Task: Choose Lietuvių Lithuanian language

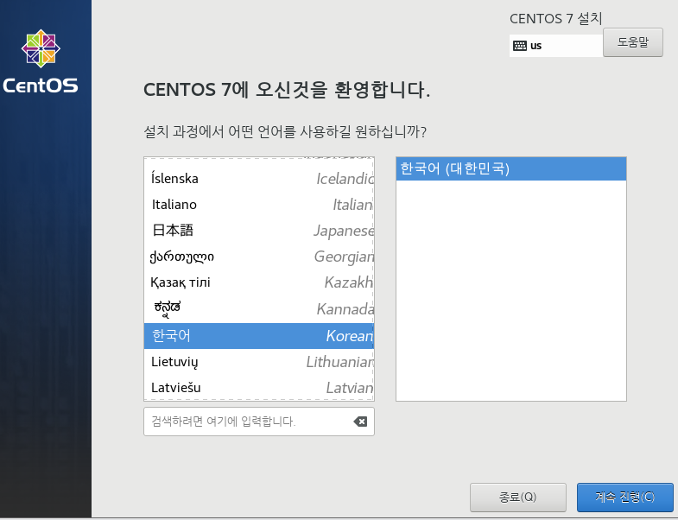Action: tap(259, 362)
